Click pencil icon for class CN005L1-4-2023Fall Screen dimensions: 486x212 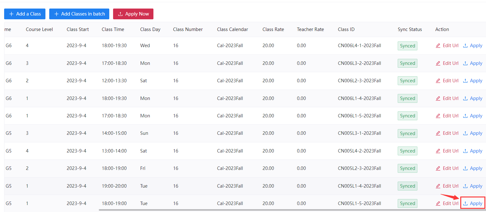coord(438,186)
